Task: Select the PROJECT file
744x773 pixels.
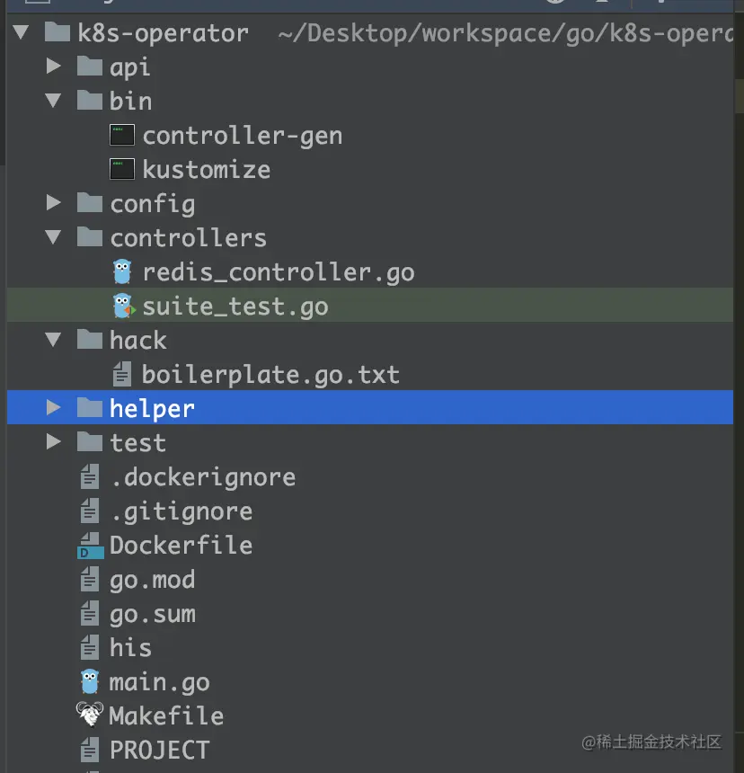Action: tap(370, 750)
